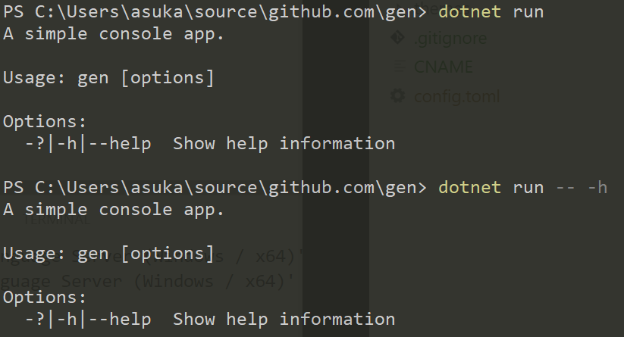Click the first 'Options:' heading
The height and width of the screenshot is (337, 624).
click(x=45, y=122)
